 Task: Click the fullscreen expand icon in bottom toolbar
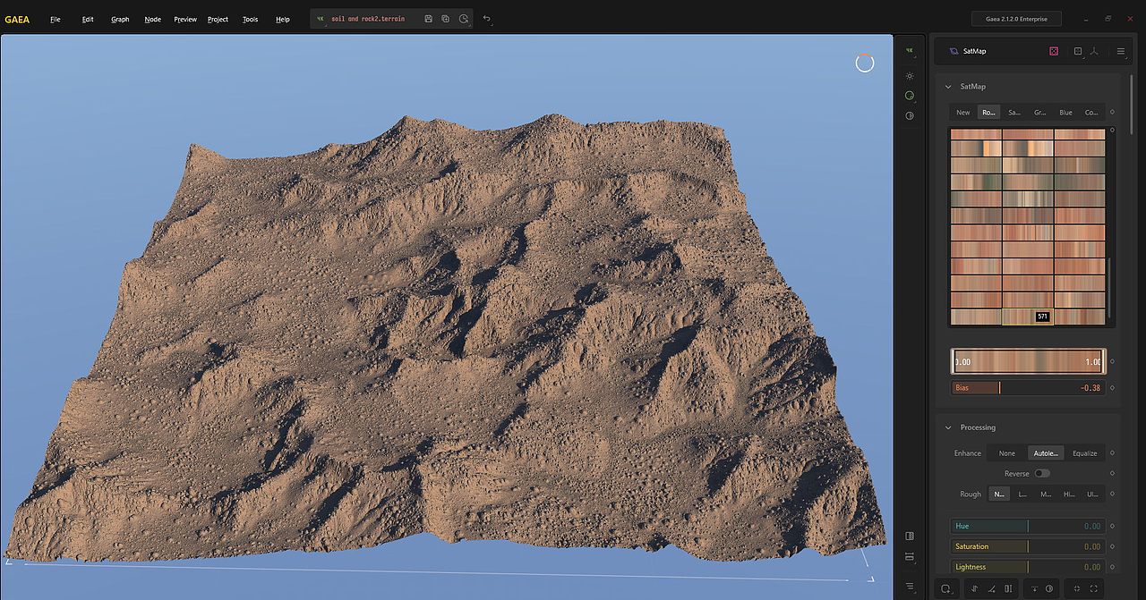tap(1093, 588)
